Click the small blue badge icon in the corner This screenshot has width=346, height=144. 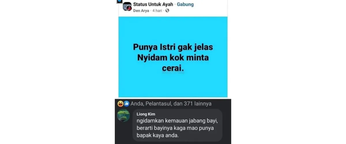click(119, 1)
